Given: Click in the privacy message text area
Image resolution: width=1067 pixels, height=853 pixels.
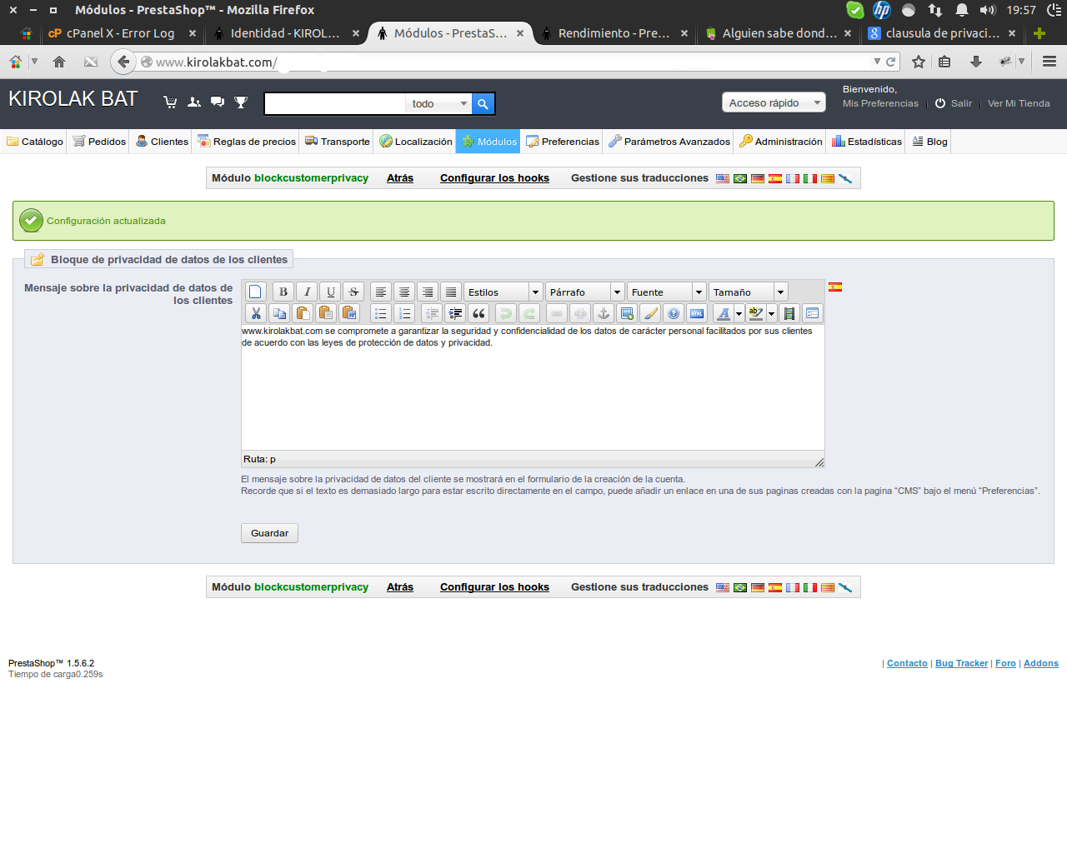Looking at the screenshot, I should pyautogui.click(x=533, y=387).
